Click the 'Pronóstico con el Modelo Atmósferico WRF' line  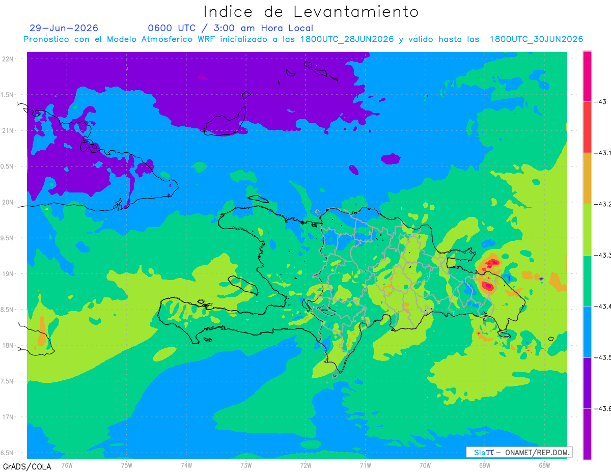303,39
